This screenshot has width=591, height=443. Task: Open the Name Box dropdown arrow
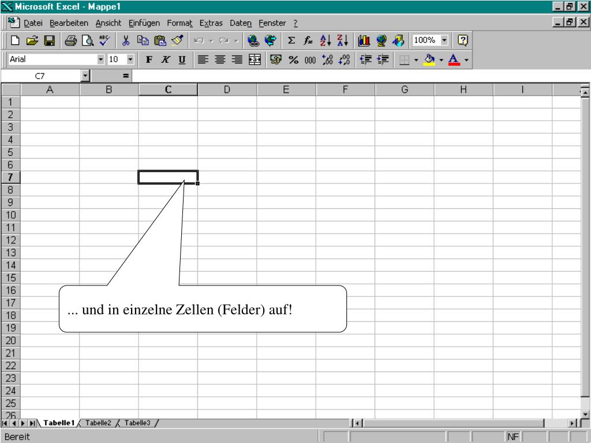85,76
